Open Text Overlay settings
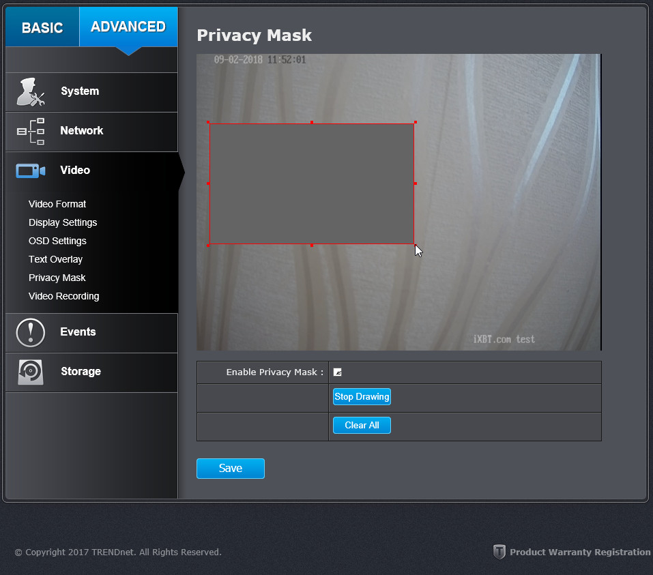653x575 pixels. (55, 259)
